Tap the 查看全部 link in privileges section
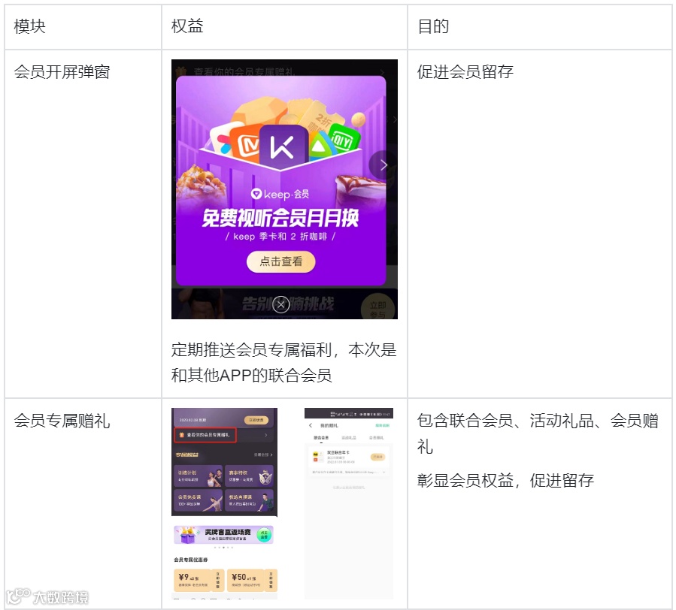Image resolution: width=676 pixels, height=610 pixels. pos(263,455)
